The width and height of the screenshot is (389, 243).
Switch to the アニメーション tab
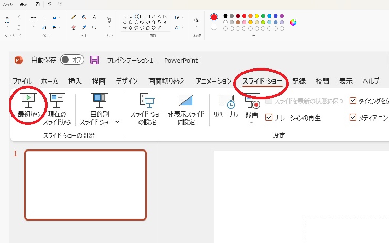[214, 81]
